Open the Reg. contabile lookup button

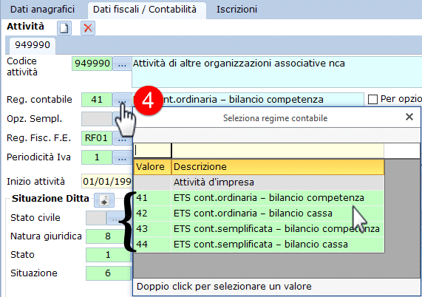click(122, 100)
